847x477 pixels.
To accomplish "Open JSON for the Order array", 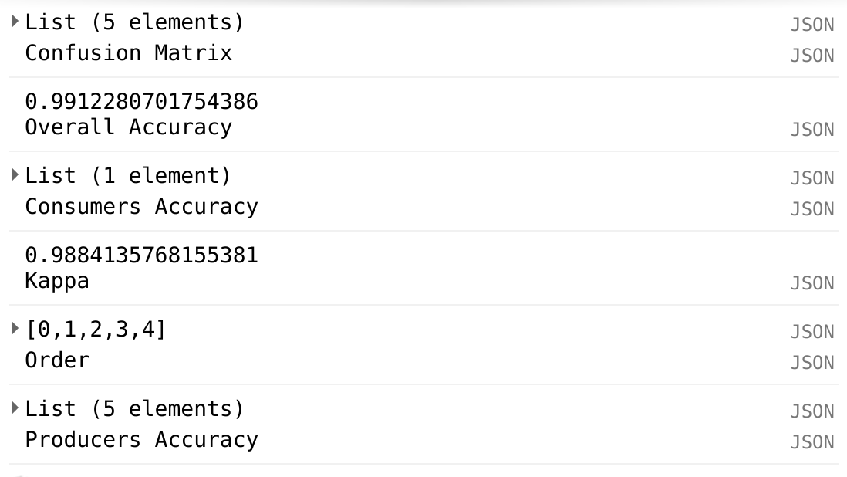I will (x=812, y=331).
